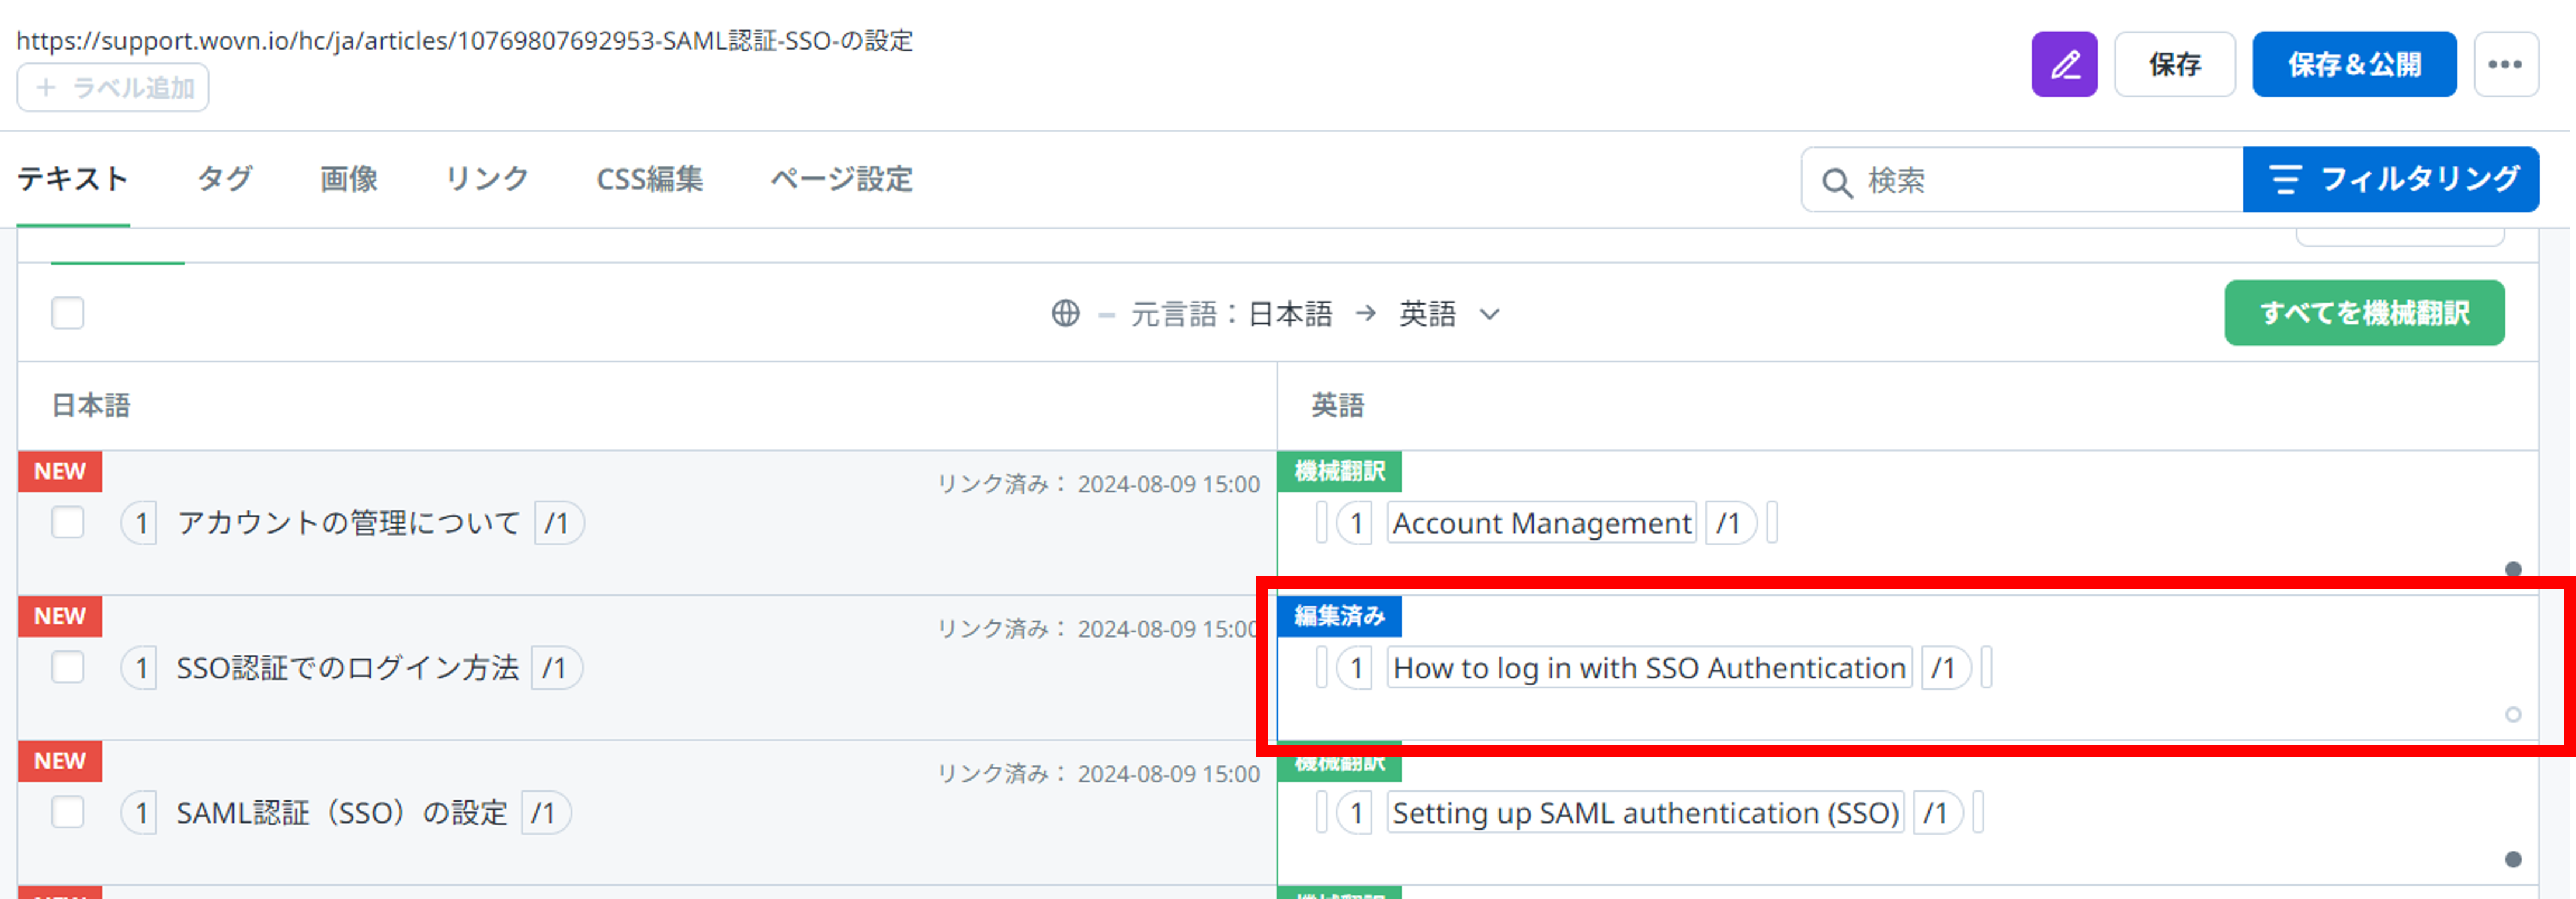
Task: Click status dot on SAML authentication row
Action: pos(2512,859)
